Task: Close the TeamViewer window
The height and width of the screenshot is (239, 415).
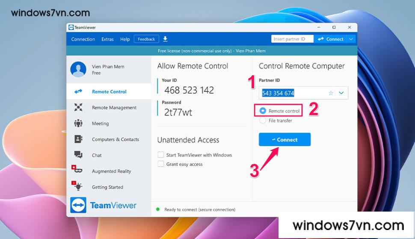Action: 350,27
